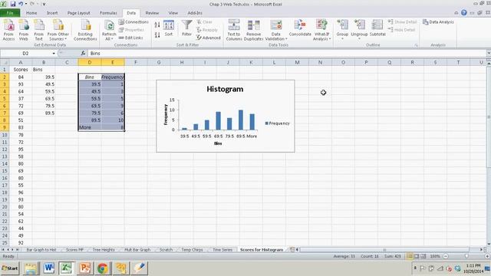Screen dimensions: 491x276
Task: Select the 89.5 bar in histogram
Action: tap(240, 120)
